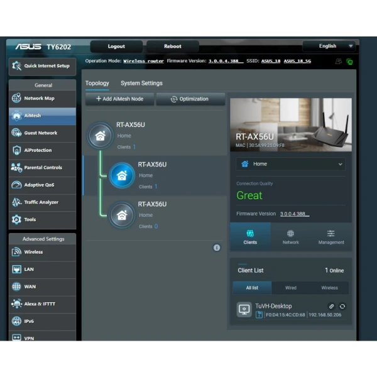Click the 1 Online client count
The width and height of the screenshot is (377, 377).
(x=334, y=270)
